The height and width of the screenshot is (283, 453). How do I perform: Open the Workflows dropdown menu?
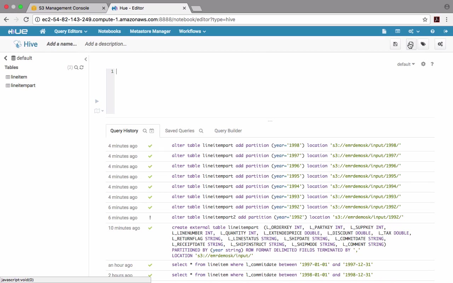click(192, 31)
